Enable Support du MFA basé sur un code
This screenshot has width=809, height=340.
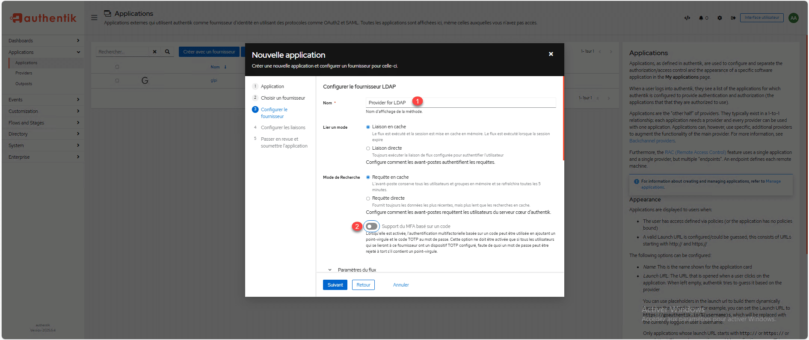371,226
